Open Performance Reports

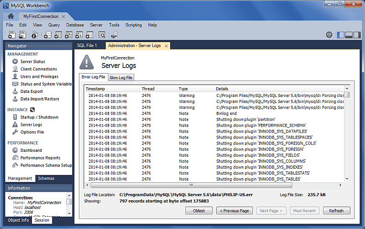(x=40, y=158)
